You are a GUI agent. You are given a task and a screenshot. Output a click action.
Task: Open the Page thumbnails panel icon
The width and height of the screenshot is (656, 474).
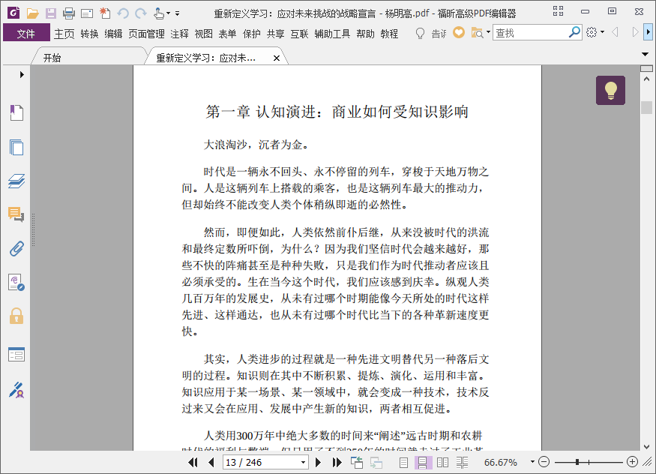(16, 147)
